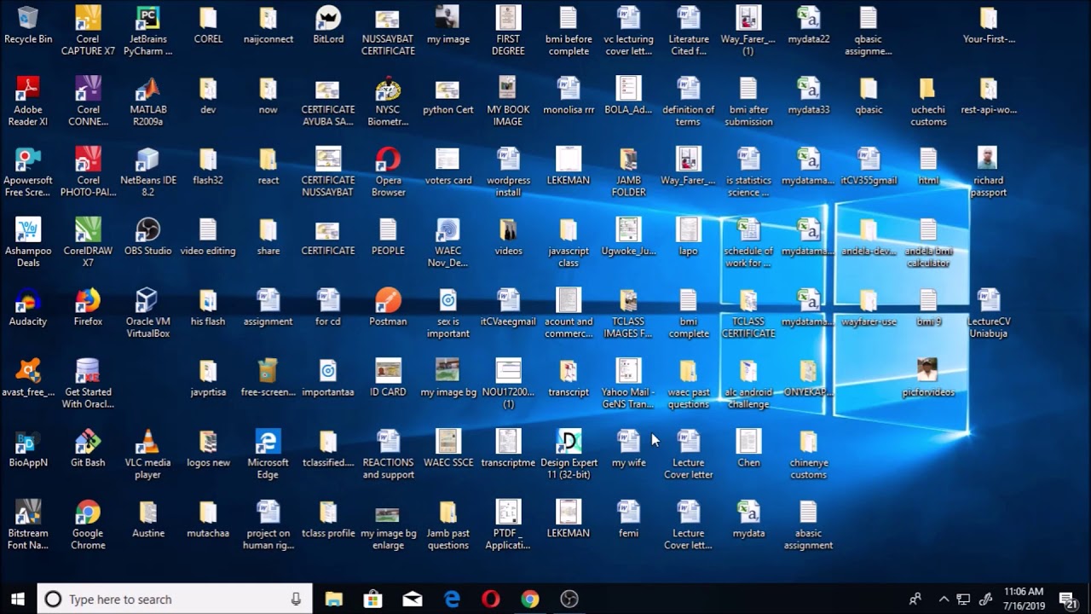
Task: Select the NetBeans IDE 8.2 shortcut
Action: tap(147, 172)
